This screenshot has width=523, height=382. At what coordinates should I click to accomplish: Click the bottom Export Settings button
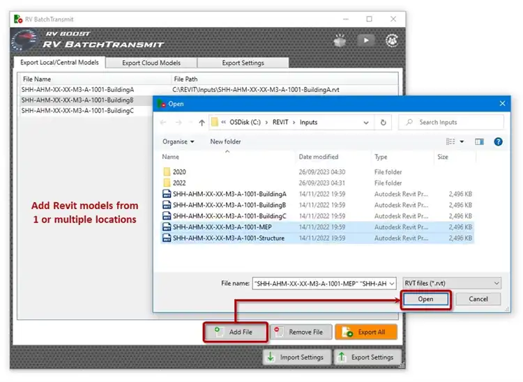[367, 358]
